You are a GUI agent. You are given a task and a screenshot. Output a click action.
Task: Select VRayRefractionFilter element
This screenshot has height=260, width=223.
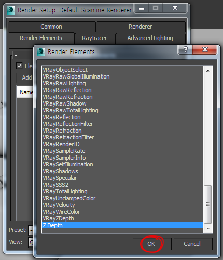[x=122, y=137]
